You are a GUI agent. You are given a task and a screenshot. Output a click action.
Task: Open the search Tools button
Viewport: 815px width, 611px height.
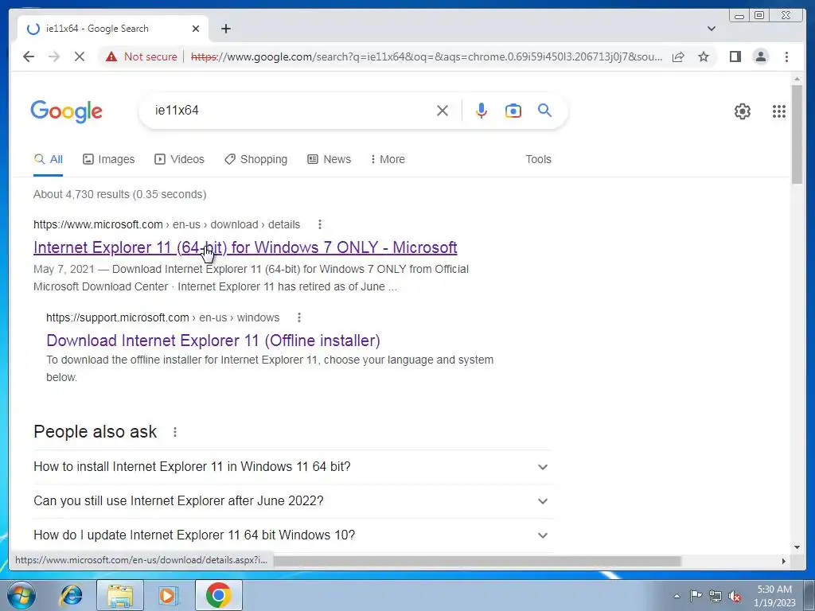[x=538, y=159]
